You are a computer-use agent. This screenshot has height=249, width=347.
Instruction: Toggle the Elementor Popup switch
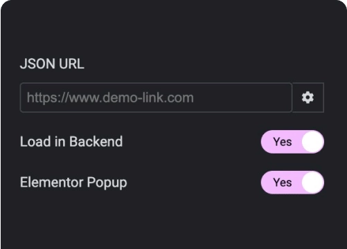pyautogui.click(x=292, y=183)
